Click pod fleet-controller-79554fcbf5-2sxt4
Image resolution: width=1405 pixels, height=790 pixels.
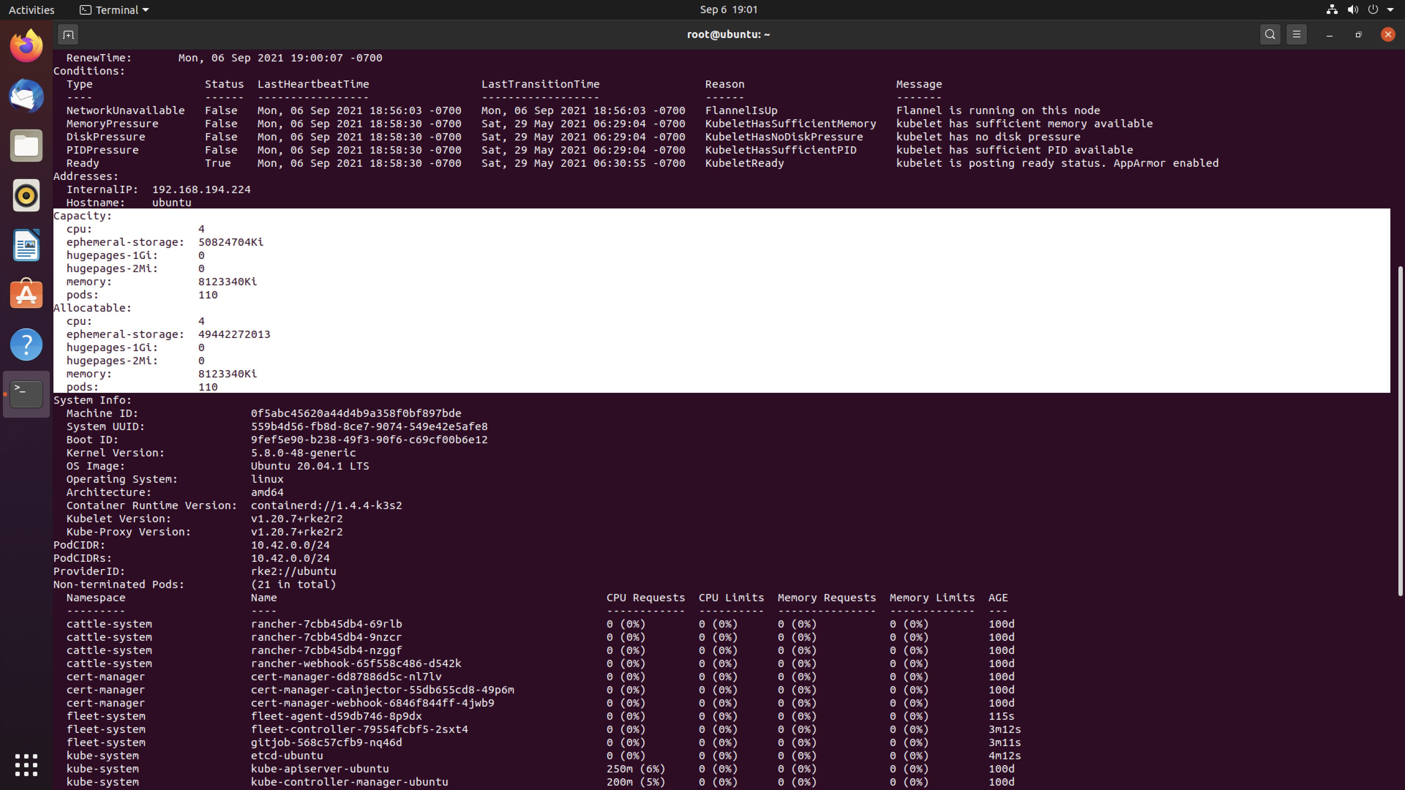[x=359, y=729]
